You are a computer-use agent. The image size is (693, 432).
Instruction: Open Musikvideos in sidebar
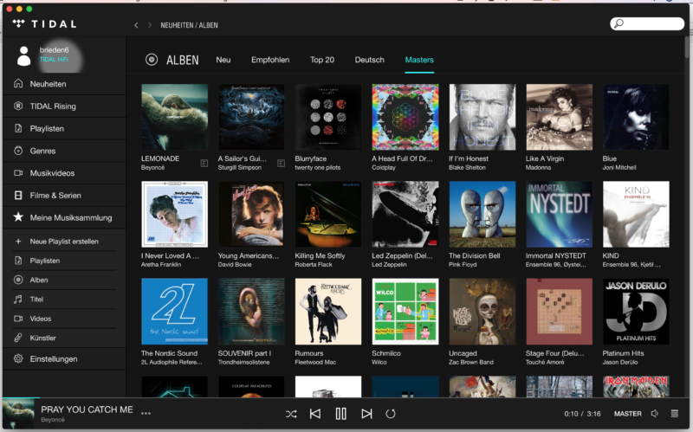64,173
